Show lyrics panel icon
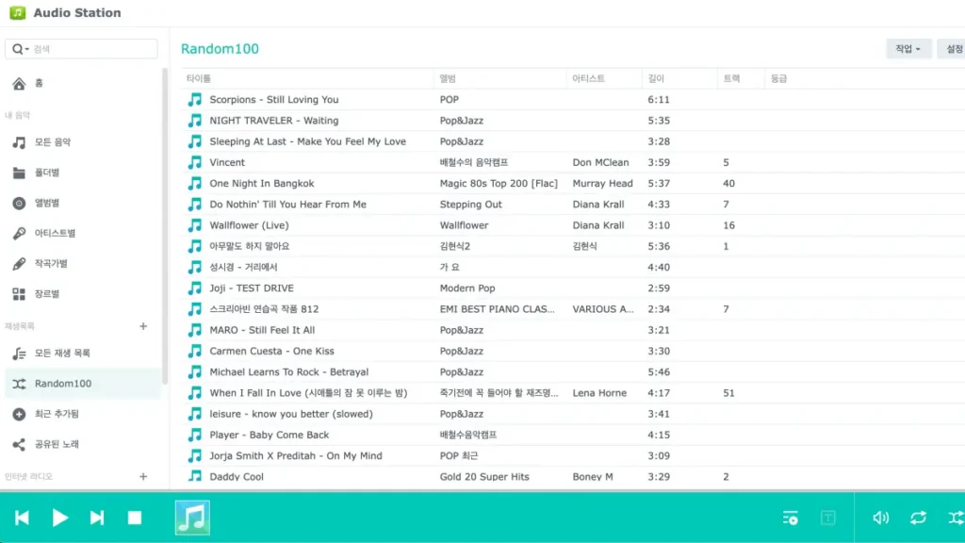The image size is (965, 543). coord(827,518)
